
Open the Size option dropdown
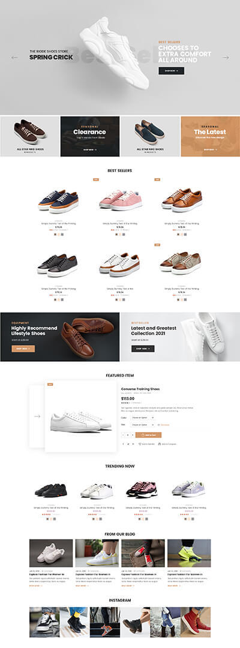143,425
